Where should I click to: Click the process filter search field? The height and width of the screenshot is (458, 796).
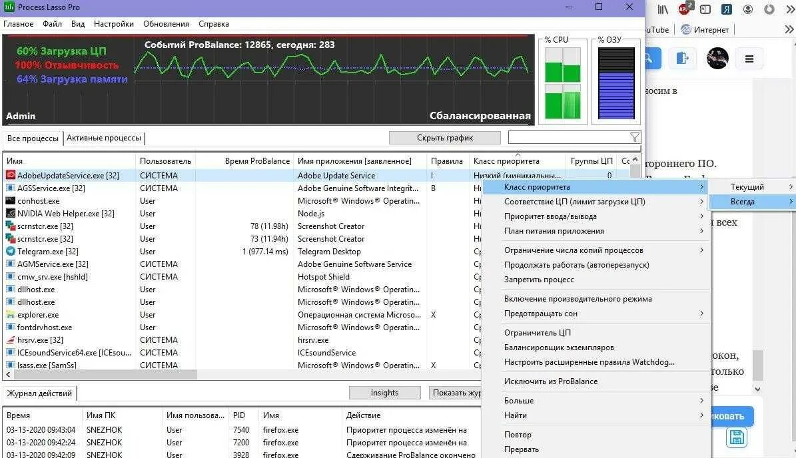pyautogui.click(x=569, y=137)
